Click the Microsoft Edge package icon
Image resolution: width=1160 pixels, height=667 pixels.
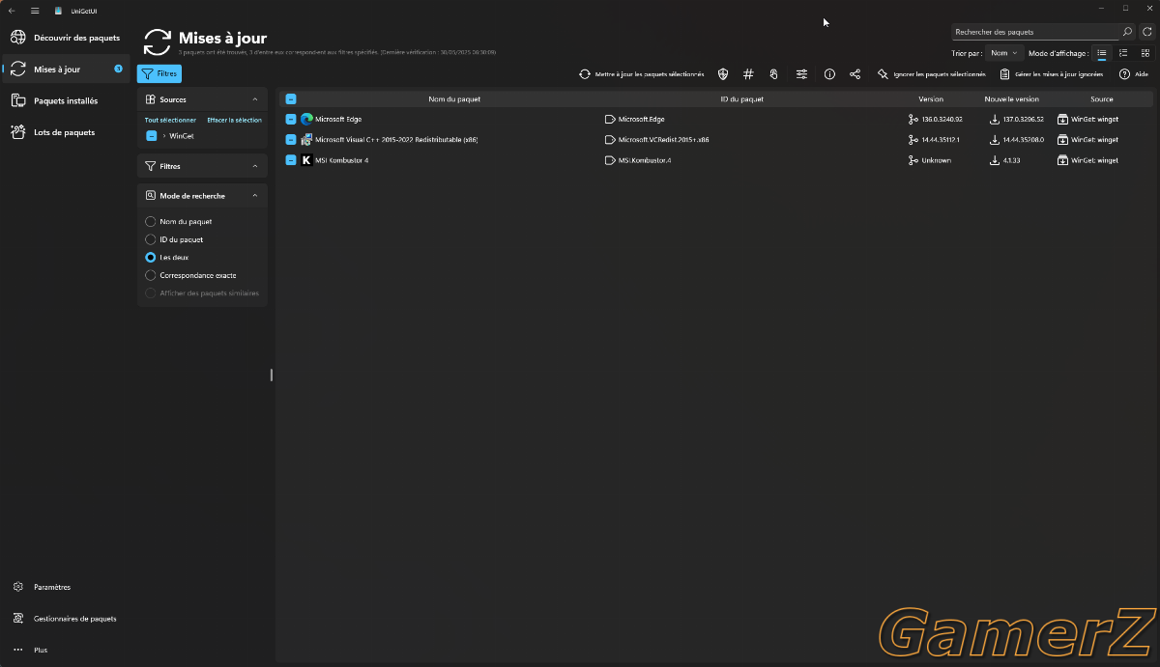click(x=306, y=120)
